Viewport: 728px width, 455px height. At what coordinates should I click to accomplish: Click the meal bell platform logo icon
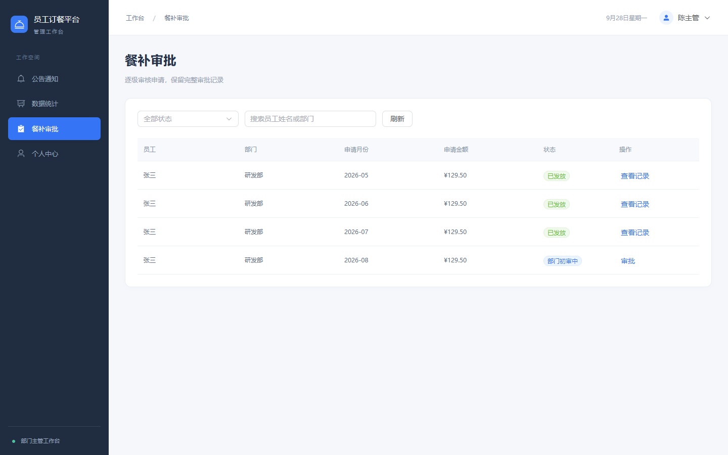(x=19, y=24)
